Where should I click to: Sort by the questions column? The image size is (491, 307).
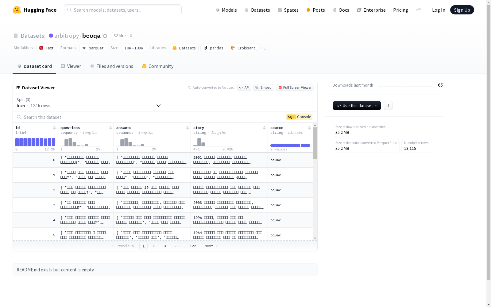(x=110, y=128)
